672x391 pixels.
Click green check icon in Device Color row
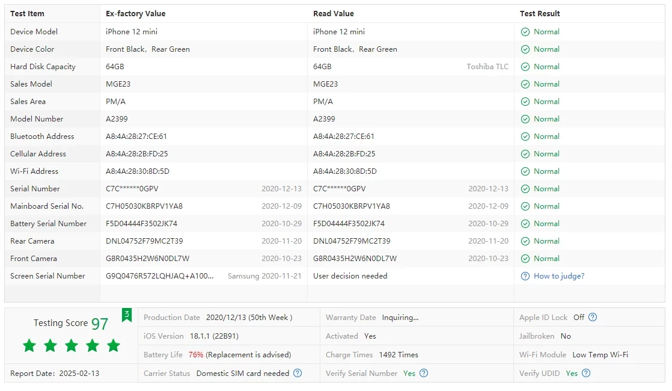pos(525,49)
